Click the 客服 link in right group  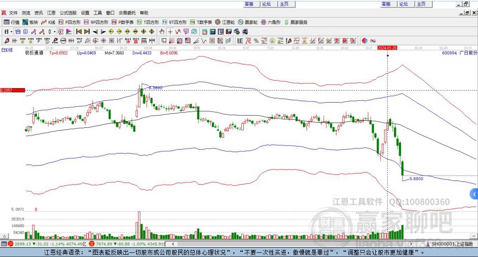pyautogui.click(x=386, y=4)
